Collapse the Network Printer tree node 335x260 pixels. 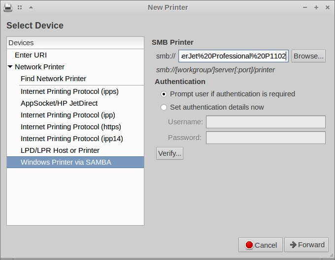coord(10,67)
